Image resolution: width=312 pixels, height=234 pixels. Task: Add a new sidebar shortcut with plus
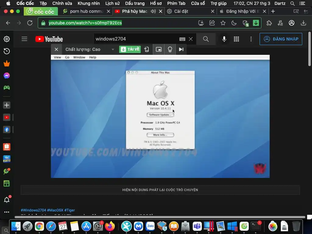point(7,105)
